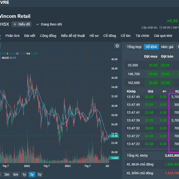Select the 3y chart range
This screenshot has width=179, height=179.
[32, 175]
